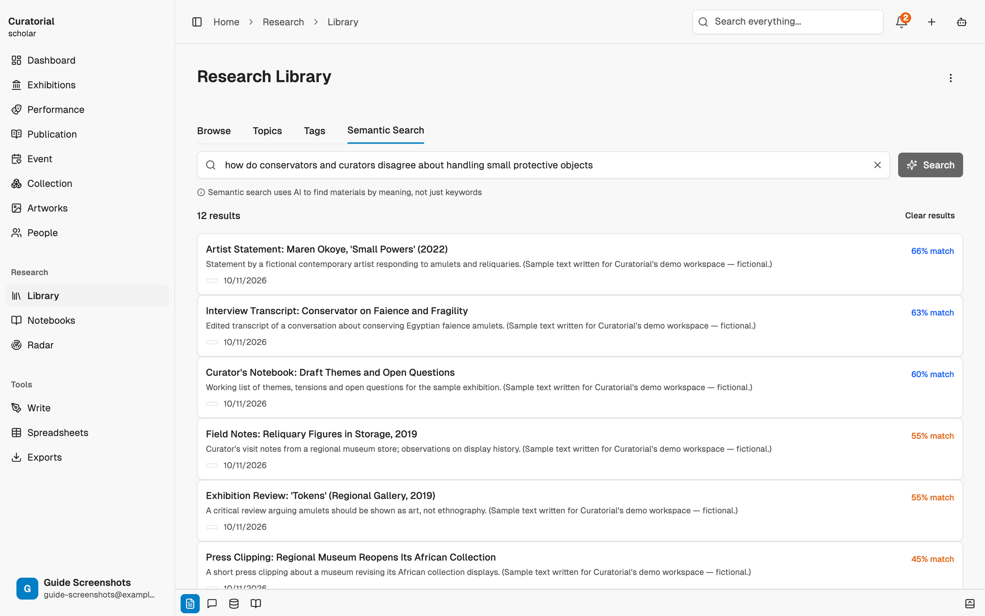Open Curator's Notebook: Draft Themes result
Screen dimensions: 985x616
(580, 387)
